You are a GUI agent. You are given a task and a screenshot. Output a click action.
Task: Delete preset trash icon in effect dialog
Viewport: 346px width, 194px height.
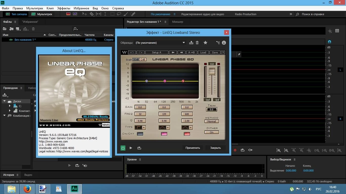pyautogui.click(x=197, y=43)
